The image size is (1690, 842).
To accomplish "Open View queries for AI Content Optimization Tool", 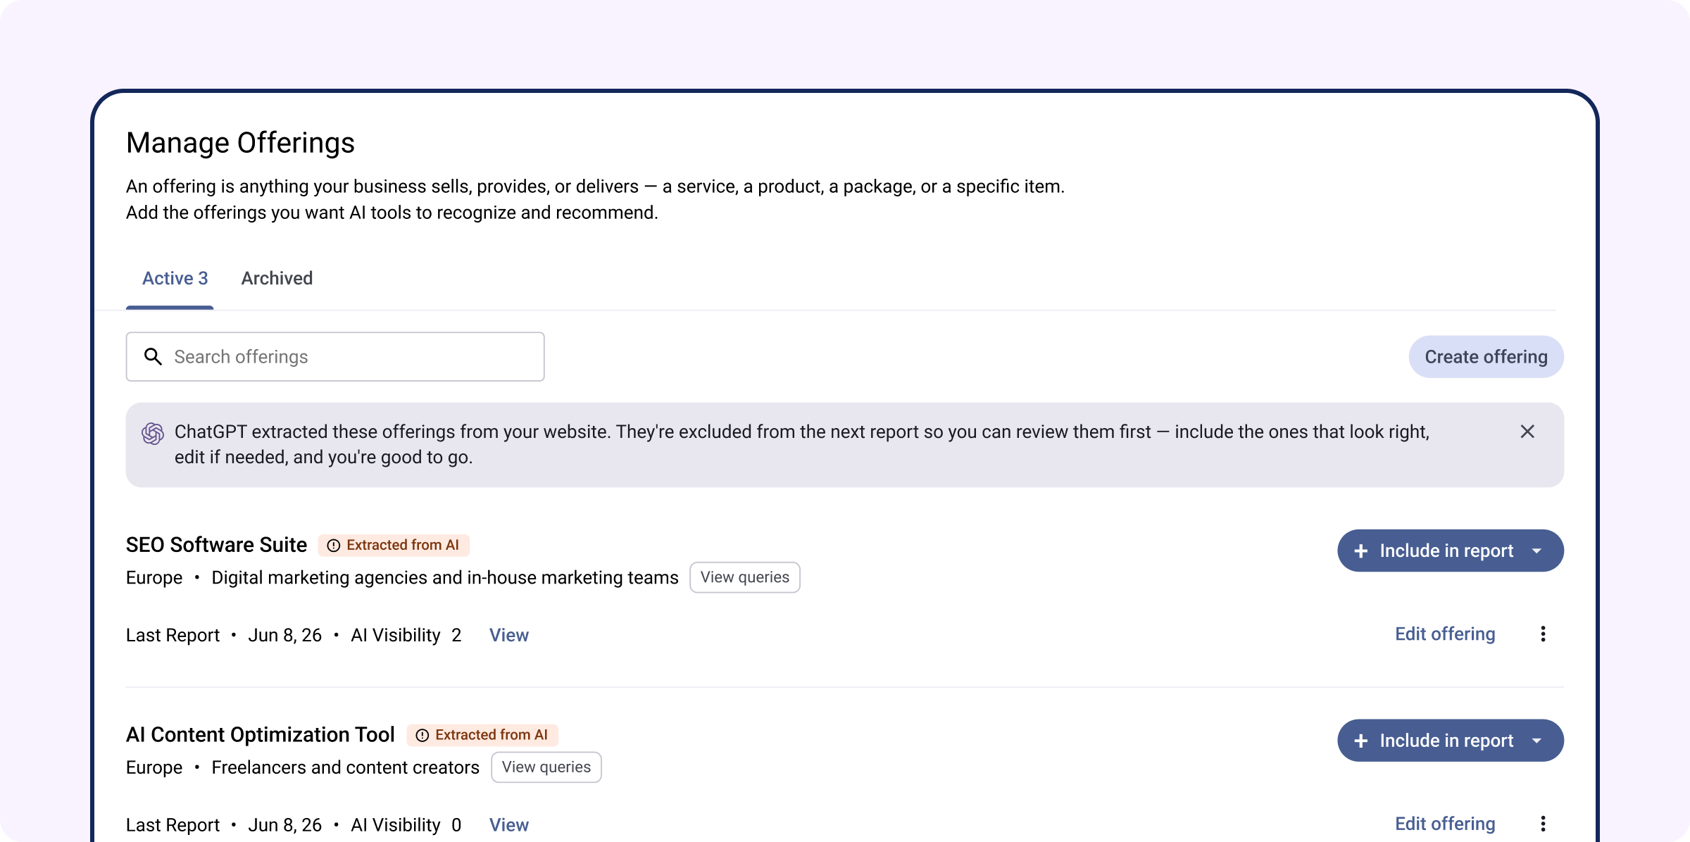I will point(546,767).
